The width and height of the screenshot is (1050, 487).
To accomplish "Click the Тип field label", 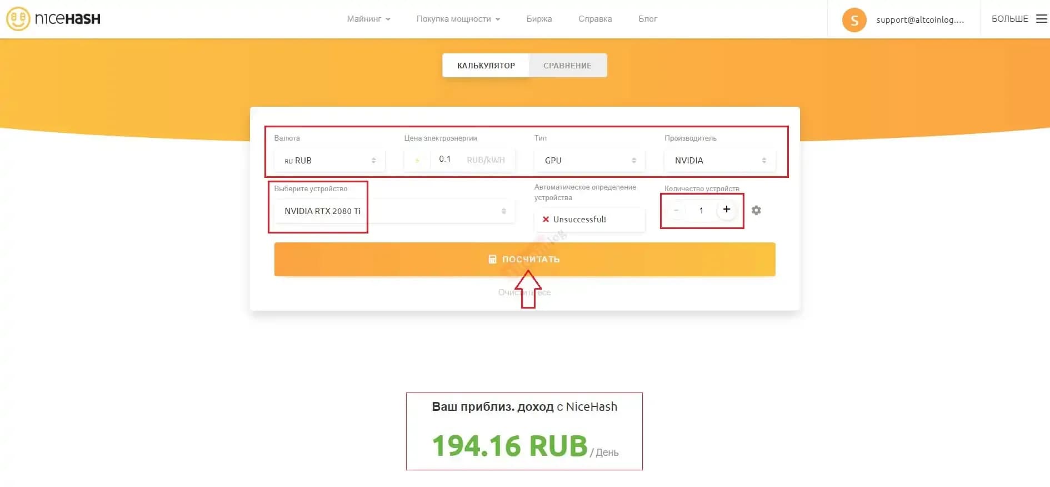I will pyautogui.click(x=541, y=138).
